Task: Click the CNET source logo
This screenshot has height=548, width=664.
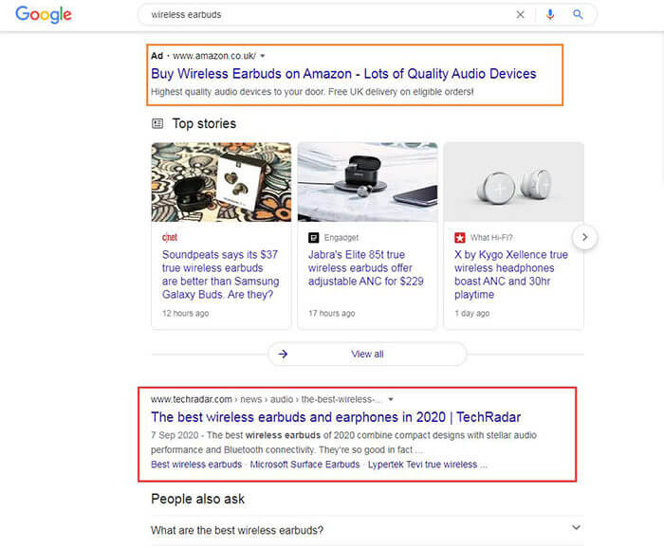Action: coord(170,237)
